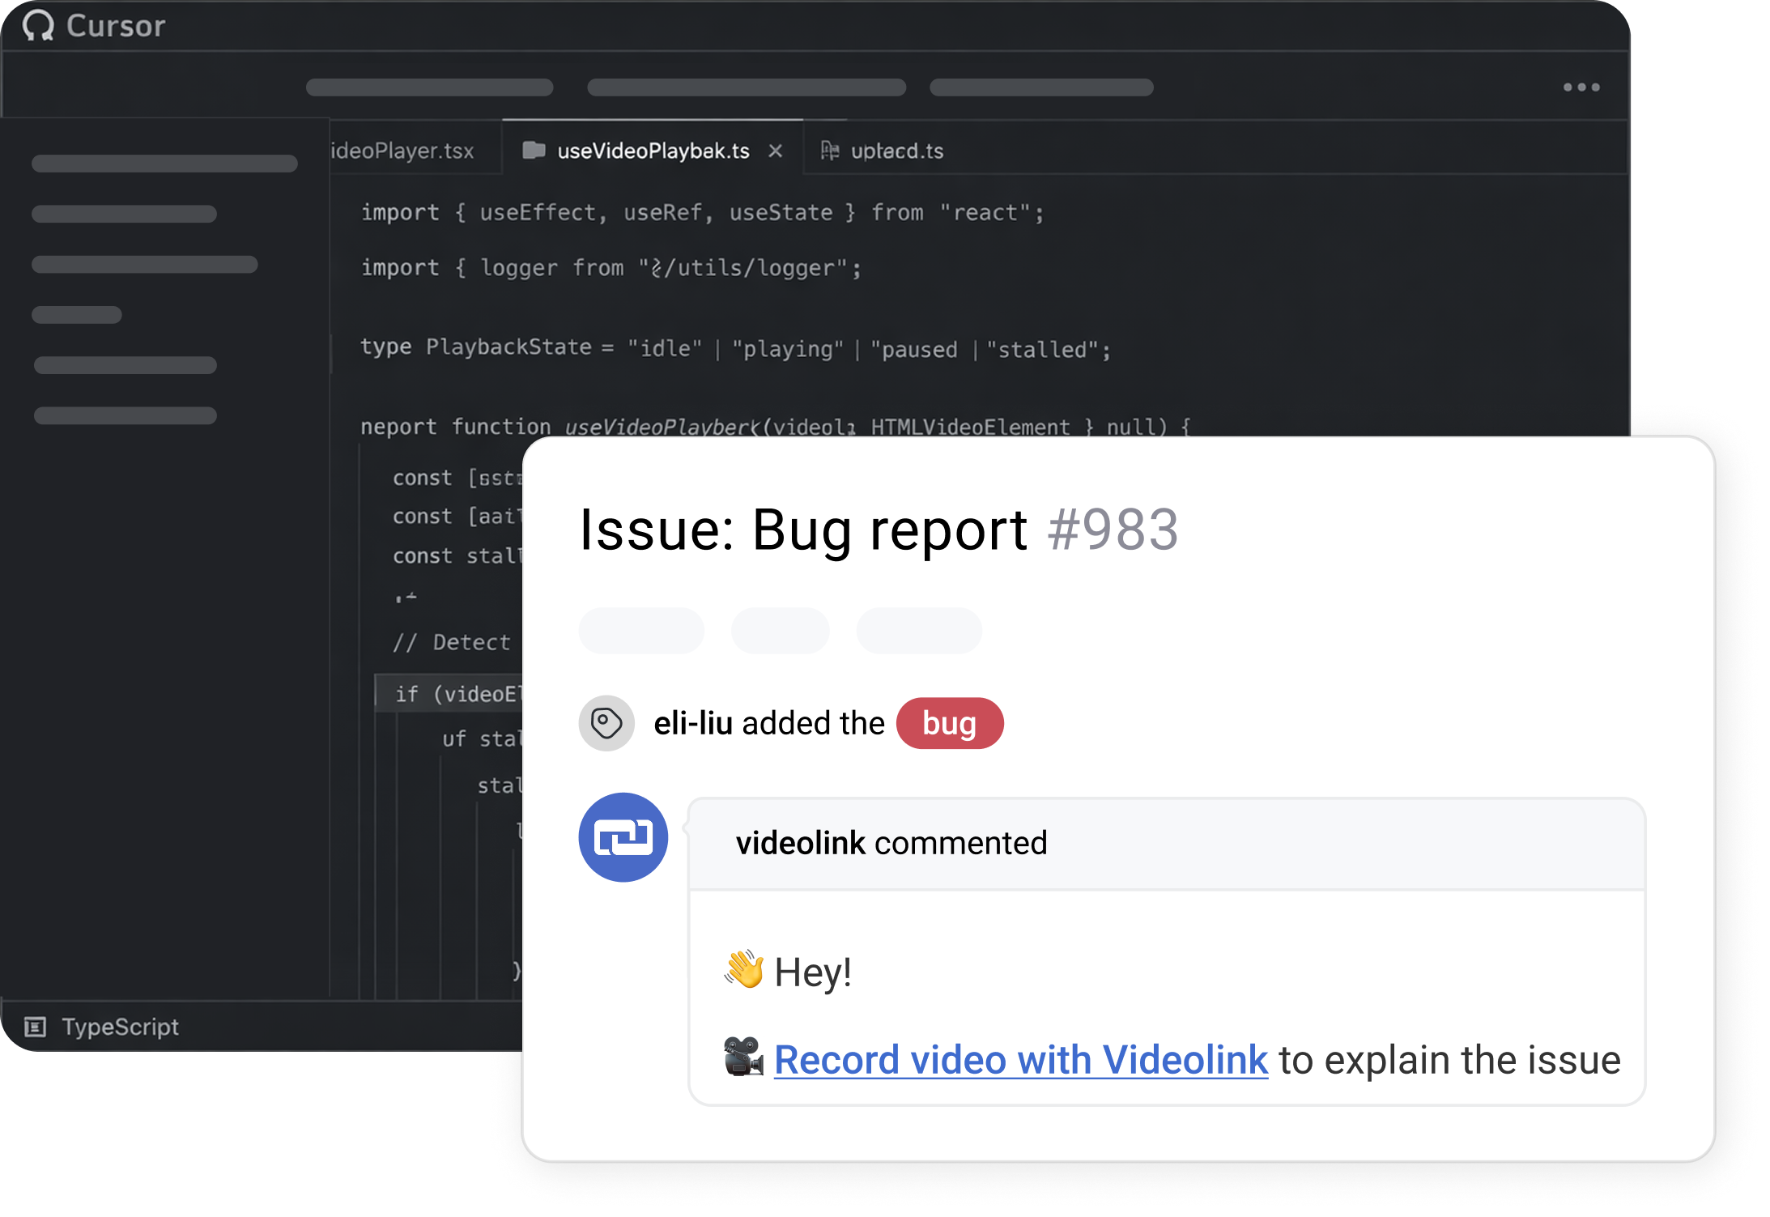The width and height of the screenshot is (1770, 1217).
Task: Click the first placeholder pill under issue title
Action: pos(640,630)
